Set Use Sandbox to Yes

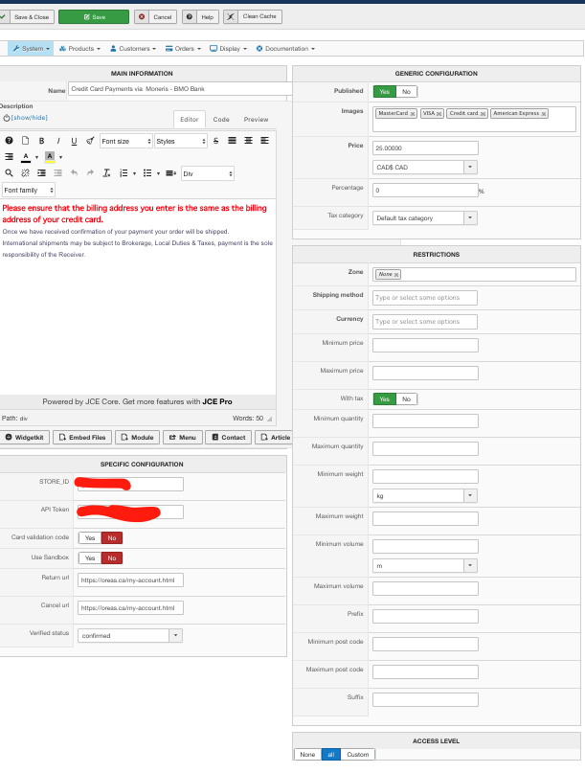[90, 558]
